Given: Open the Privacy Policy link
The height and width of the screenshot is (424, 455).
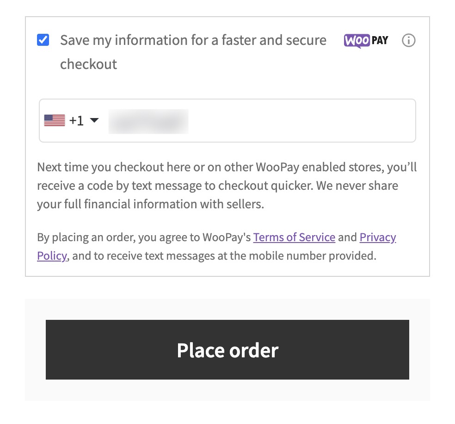Looking at the screenshot, I should (x=377, y=237).
